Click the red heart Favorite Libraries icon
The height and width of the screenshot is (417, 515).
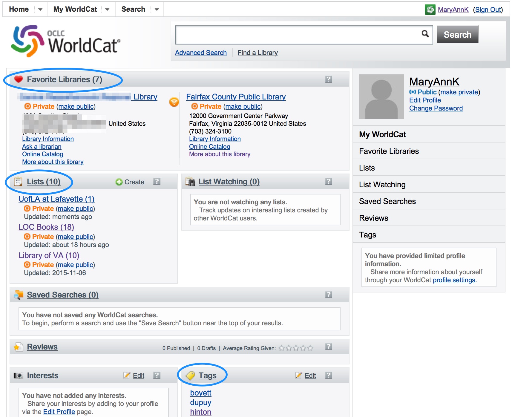[19, 79]
